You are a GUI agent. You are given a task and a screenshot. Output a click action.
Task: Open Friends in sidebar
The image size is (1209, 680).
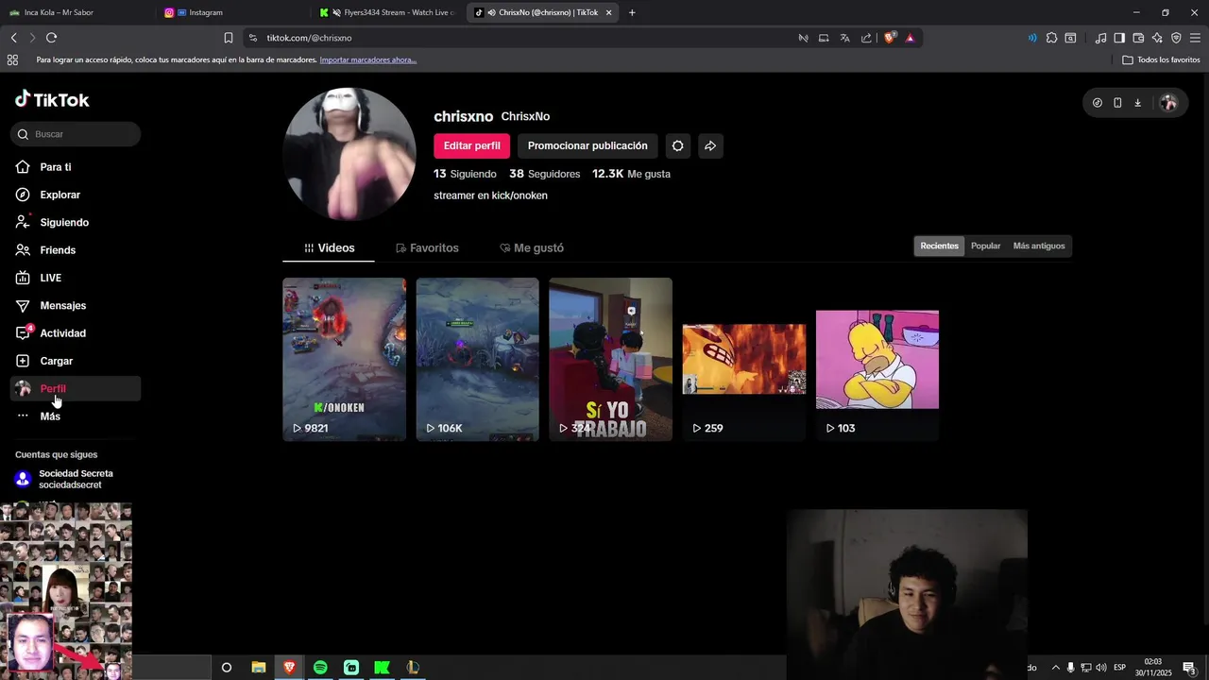[x=58, y=250]
